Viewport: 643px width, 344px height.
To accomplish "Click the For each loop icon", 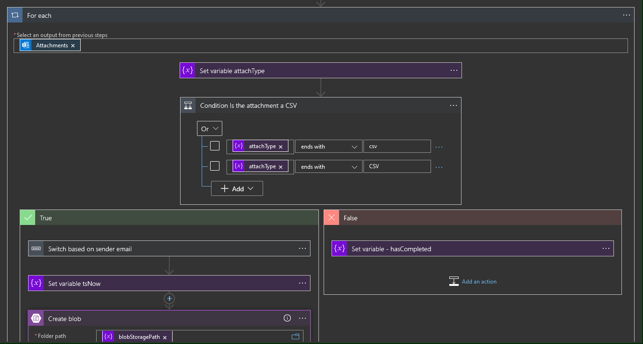I will coord(14,15).
